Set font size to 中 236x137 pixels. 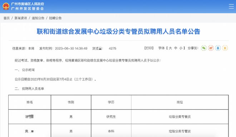click(x=176, y=48)
